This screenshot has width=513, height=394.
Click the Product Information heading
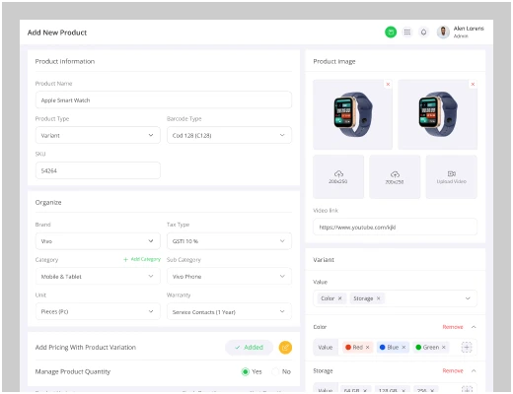[x=65, y=61]
